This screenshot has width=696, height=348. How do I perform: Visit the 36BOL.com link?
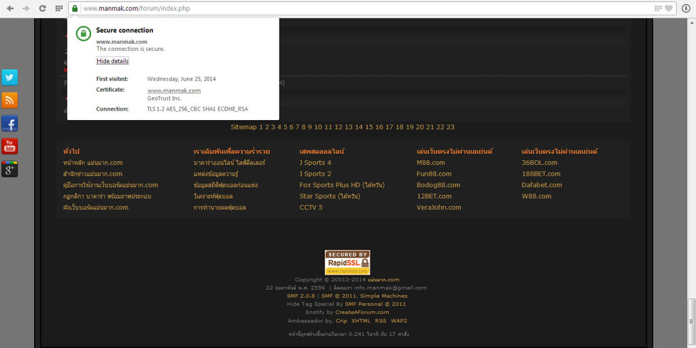540,163
